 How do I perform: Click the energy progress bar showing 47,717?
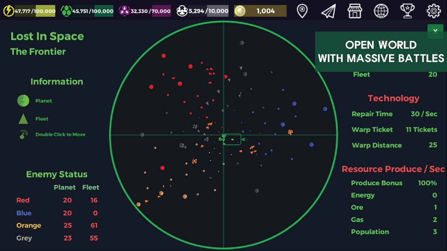click(x=35, y=11)
